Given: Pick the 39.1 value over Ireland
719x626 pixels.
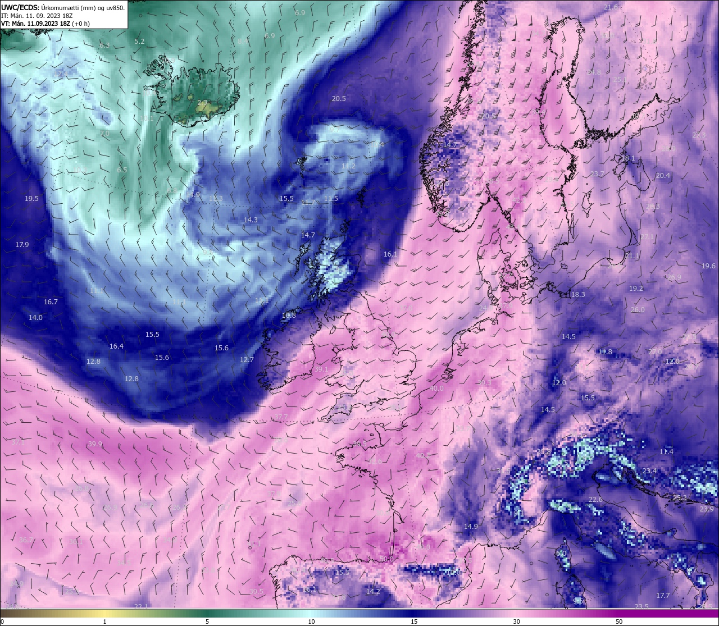Looking at the screenshot, I should pyautogui.click(x=321, y=369).
